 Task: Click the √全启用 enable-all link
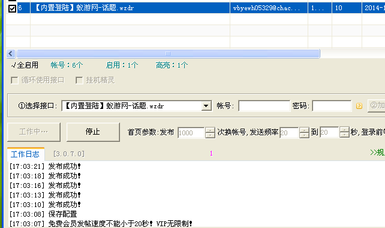pos(25,65)
